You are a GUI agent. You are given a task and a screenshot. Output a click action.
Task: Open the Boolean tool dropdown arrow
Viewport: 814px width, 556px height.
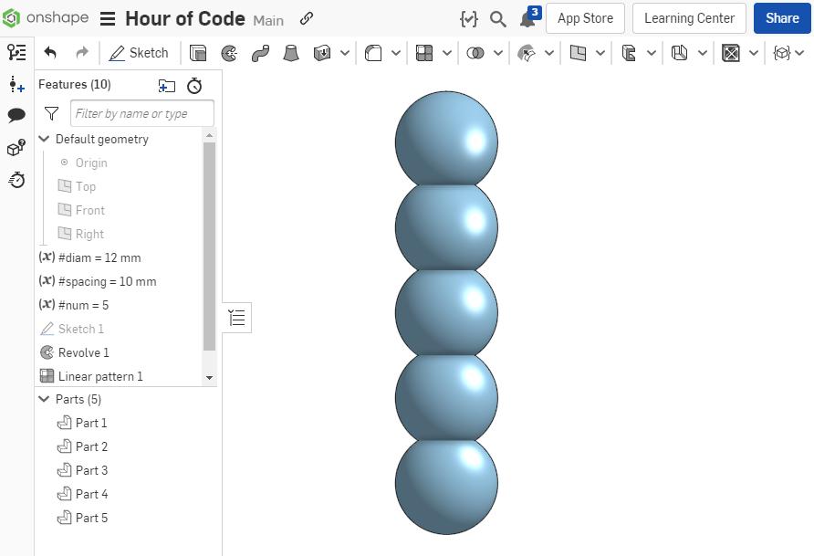pos(497,53)
